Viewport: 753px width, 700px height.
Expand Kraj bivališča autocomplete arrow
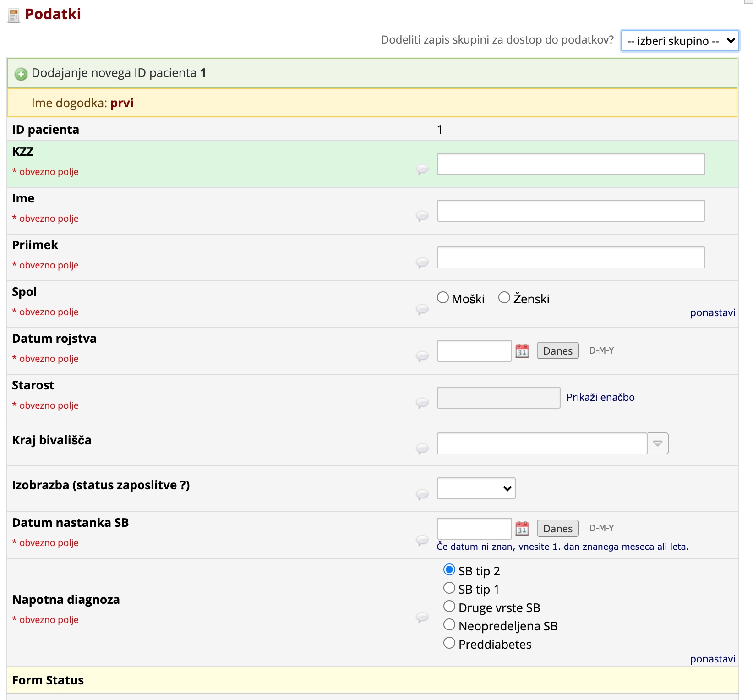(x=658, y=443)
